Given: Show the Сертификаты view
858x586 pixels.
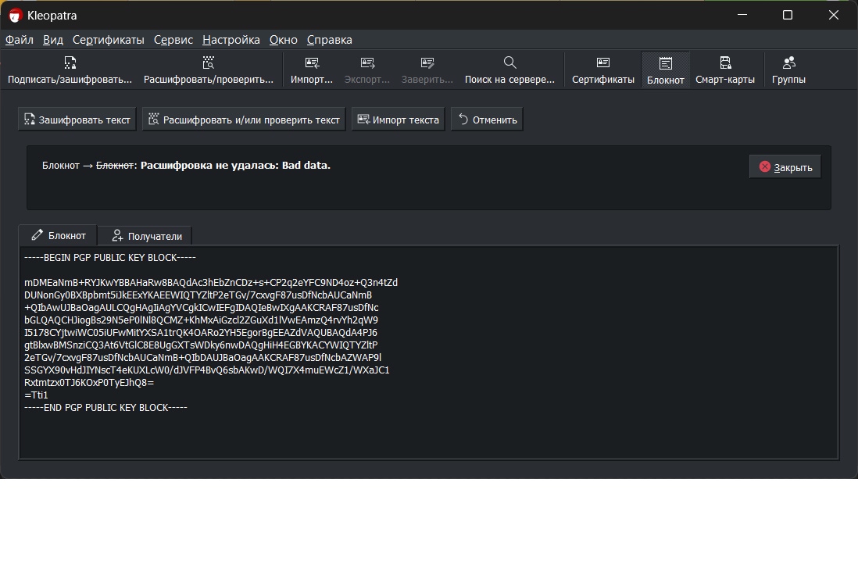Looking at the screenshot, I should point(603,70).
